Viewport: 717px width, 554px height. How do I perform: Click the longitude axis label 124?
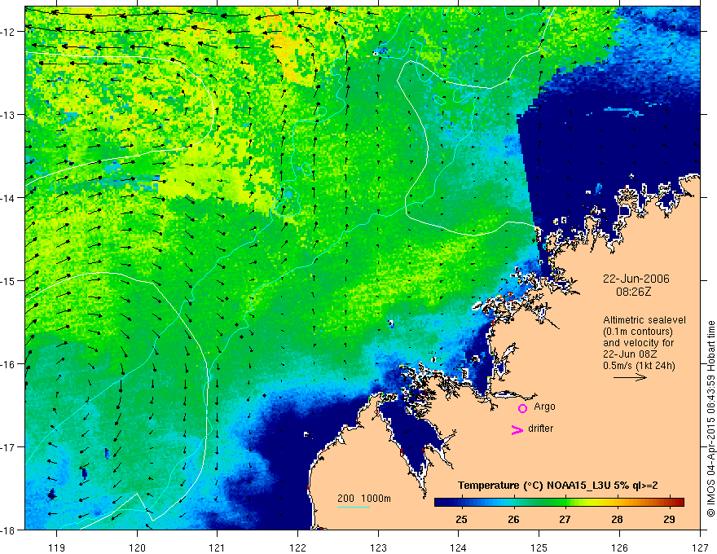click(x=459, y=547)
